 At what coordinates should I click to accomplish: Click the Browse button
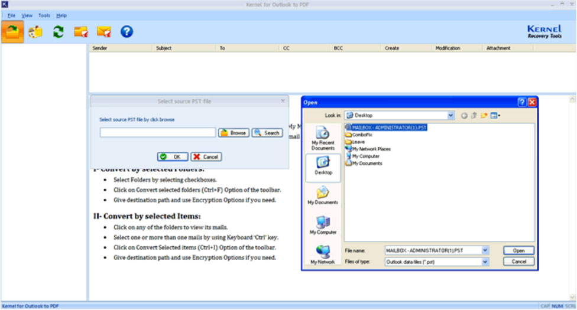(x=234, y=133)
